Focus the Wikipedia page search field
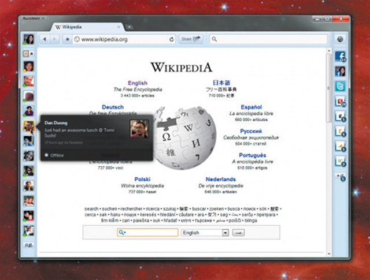 [x=147, y=233]
